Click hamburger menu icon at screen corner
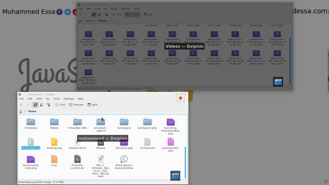329x185 pixels. pos(326,182)
